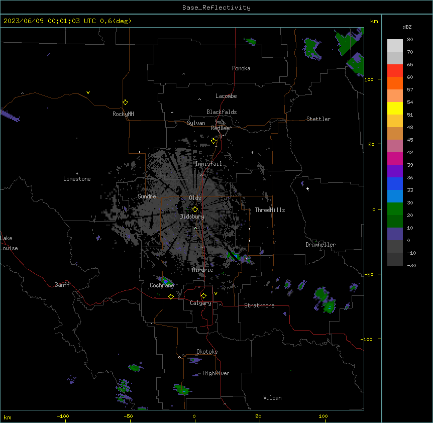Click the dBZ legend heading
The image size is (433, 423).
coord(407,27)
